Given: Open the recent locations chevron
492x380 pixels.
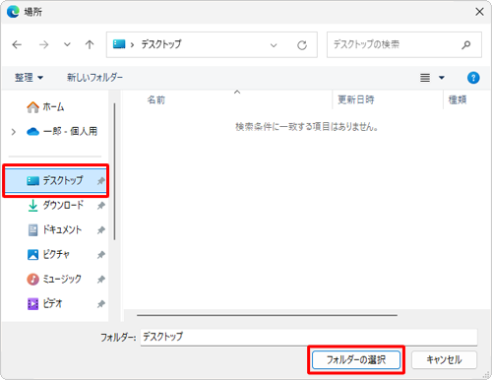Looking at the screenshot, I should pos(67,44).
